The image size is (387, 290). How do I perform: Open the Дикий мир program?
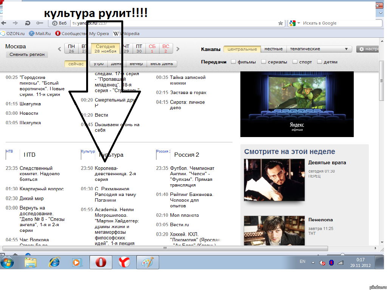32,199
